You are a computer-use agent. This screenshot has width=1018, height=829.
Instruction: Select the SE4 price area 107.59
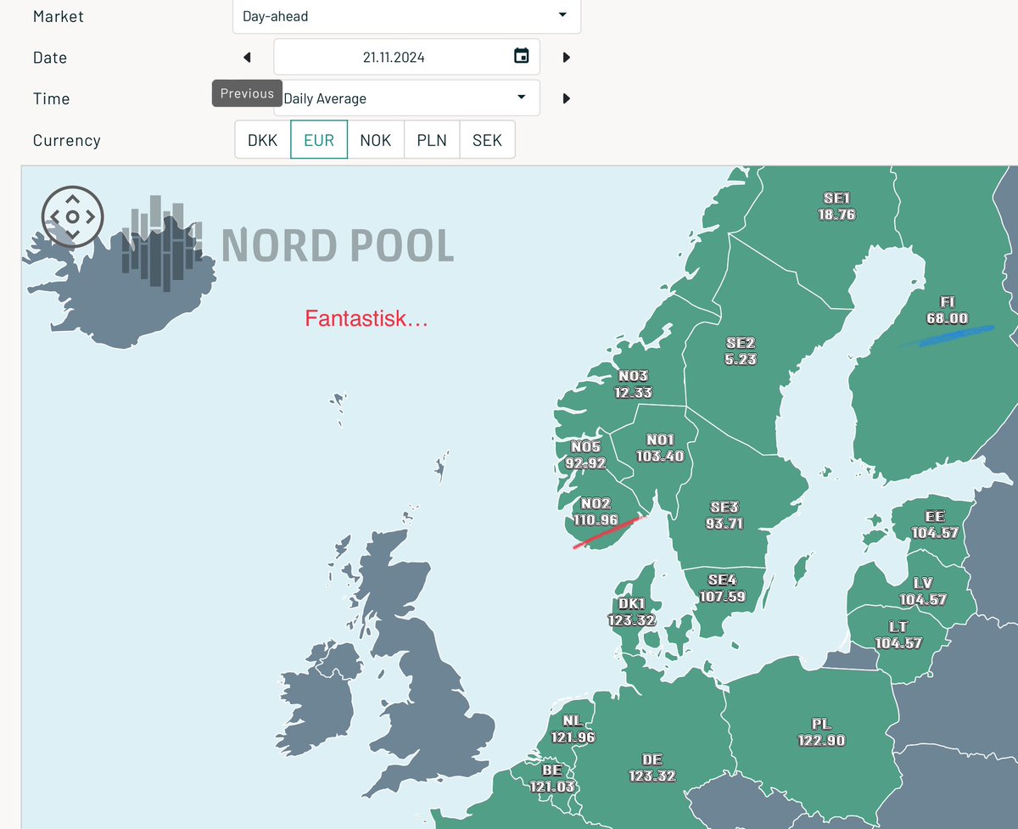click(722, 588)
